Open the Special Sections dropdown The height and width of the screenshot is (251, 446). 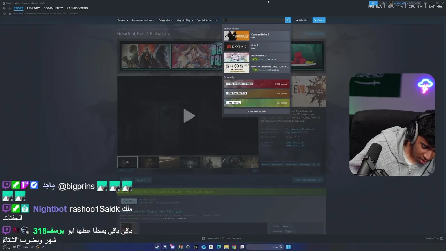click(207, 20)
